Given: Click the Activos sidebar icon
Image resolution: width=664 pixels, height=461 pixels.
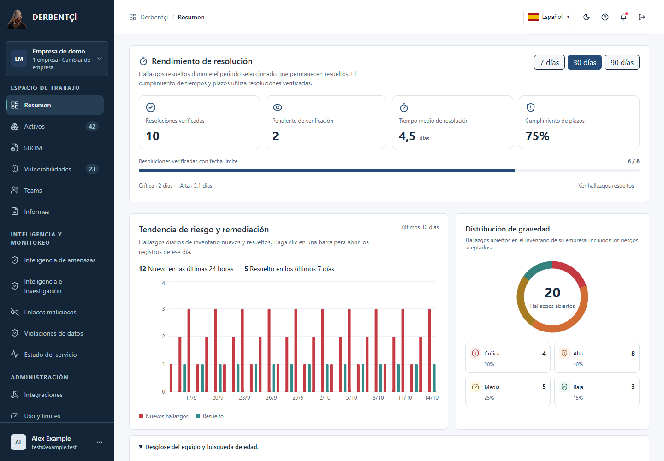Looking at the screenshot, I should point(15,126).
